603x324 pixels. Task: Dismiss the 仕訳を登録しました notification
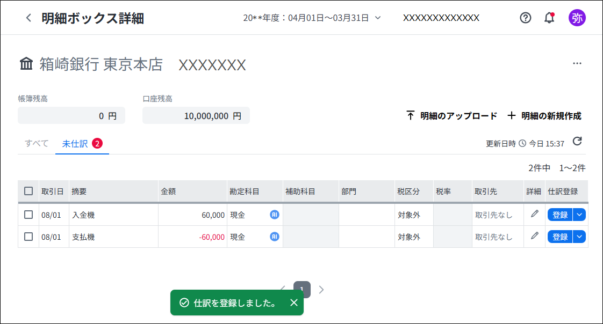click(294, 303)
